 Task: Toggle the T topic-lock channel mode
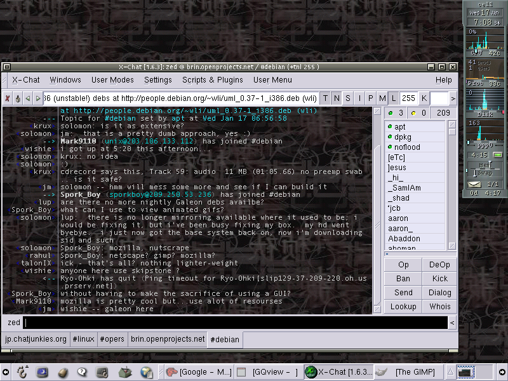point(325,98)
